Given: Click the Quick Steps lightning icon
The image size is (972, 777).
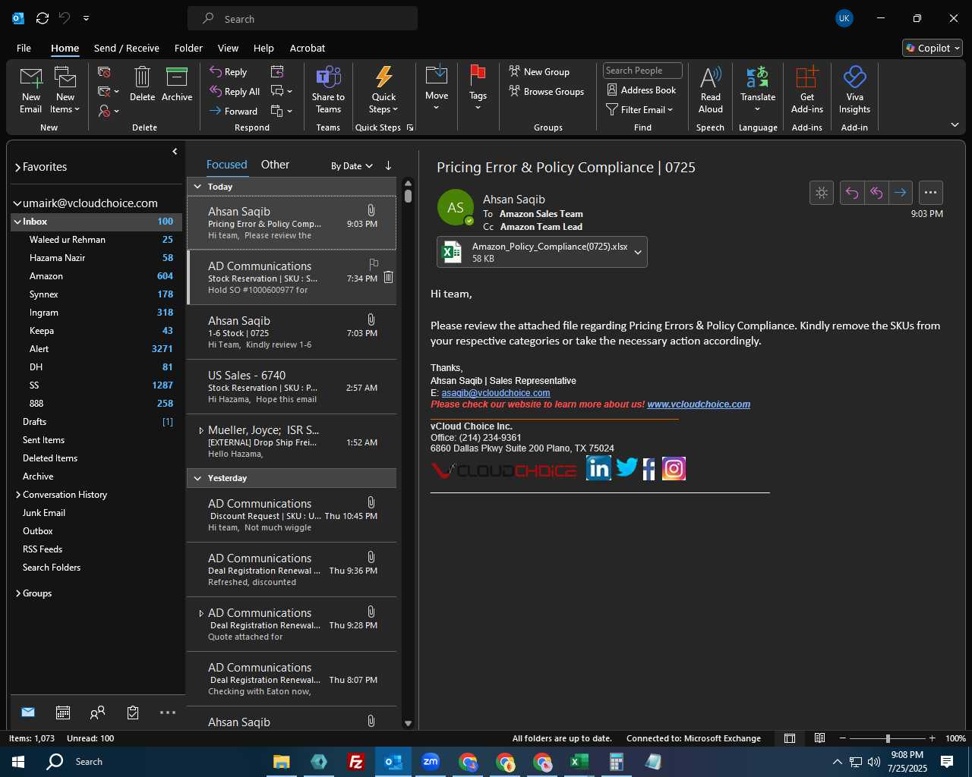Looking at the screenshot, I should pos(384,77).
